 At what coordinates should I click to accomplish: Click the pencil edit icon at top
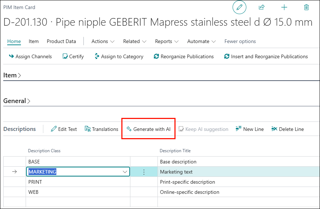239,7
